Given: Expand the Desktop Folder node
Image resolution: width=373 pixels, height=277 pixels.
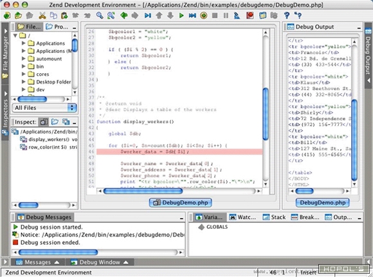Looking at the screenshot, I should pyautogui.click(x=24, y=82).
